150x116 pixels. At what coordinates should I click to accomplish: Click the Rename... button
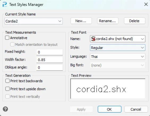pos(108,21)
